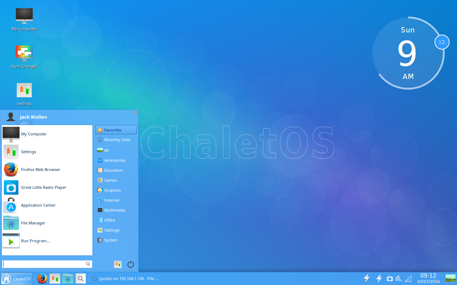Open the wireless network tray icon
Screen dimensions: 457x285
coord(399,279)
